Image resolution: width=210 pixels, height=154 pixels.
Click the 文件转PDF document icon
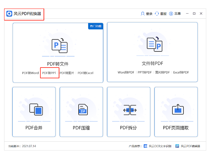[x=154, y=44]
